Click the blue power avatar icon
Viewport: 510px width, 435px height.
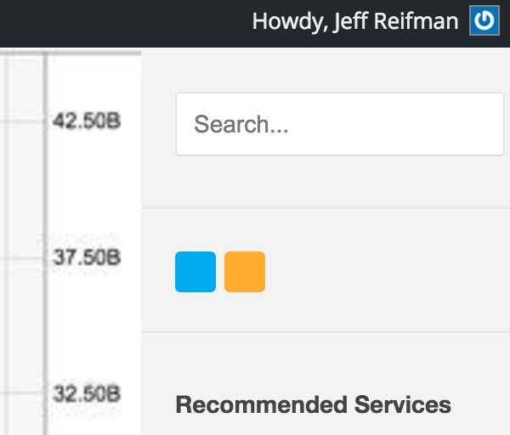click(x=484, y=20)
